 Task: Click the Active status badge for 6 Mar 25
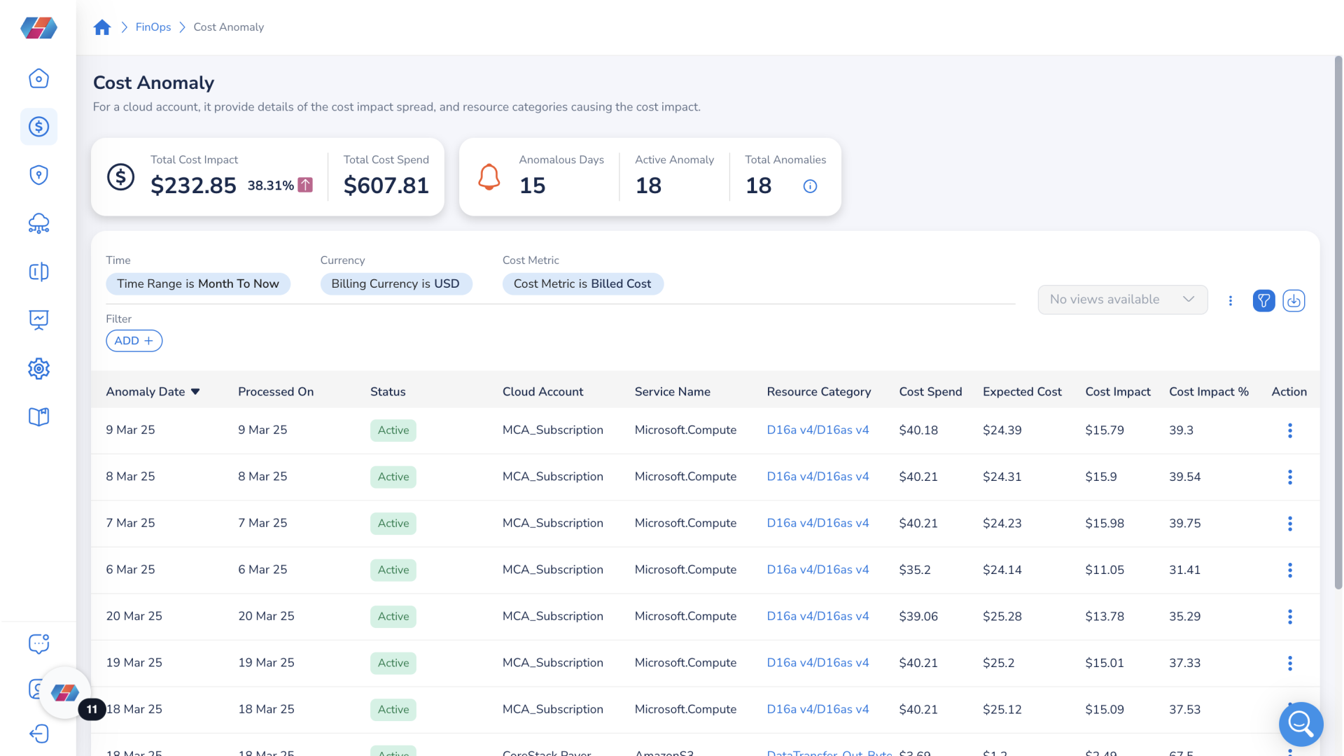pyautogui.click(x=393, y=570)
